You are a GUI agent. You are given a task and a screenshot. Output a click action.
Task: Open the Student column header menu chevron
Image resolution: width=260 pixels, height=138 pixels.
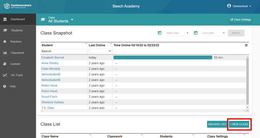86,44
